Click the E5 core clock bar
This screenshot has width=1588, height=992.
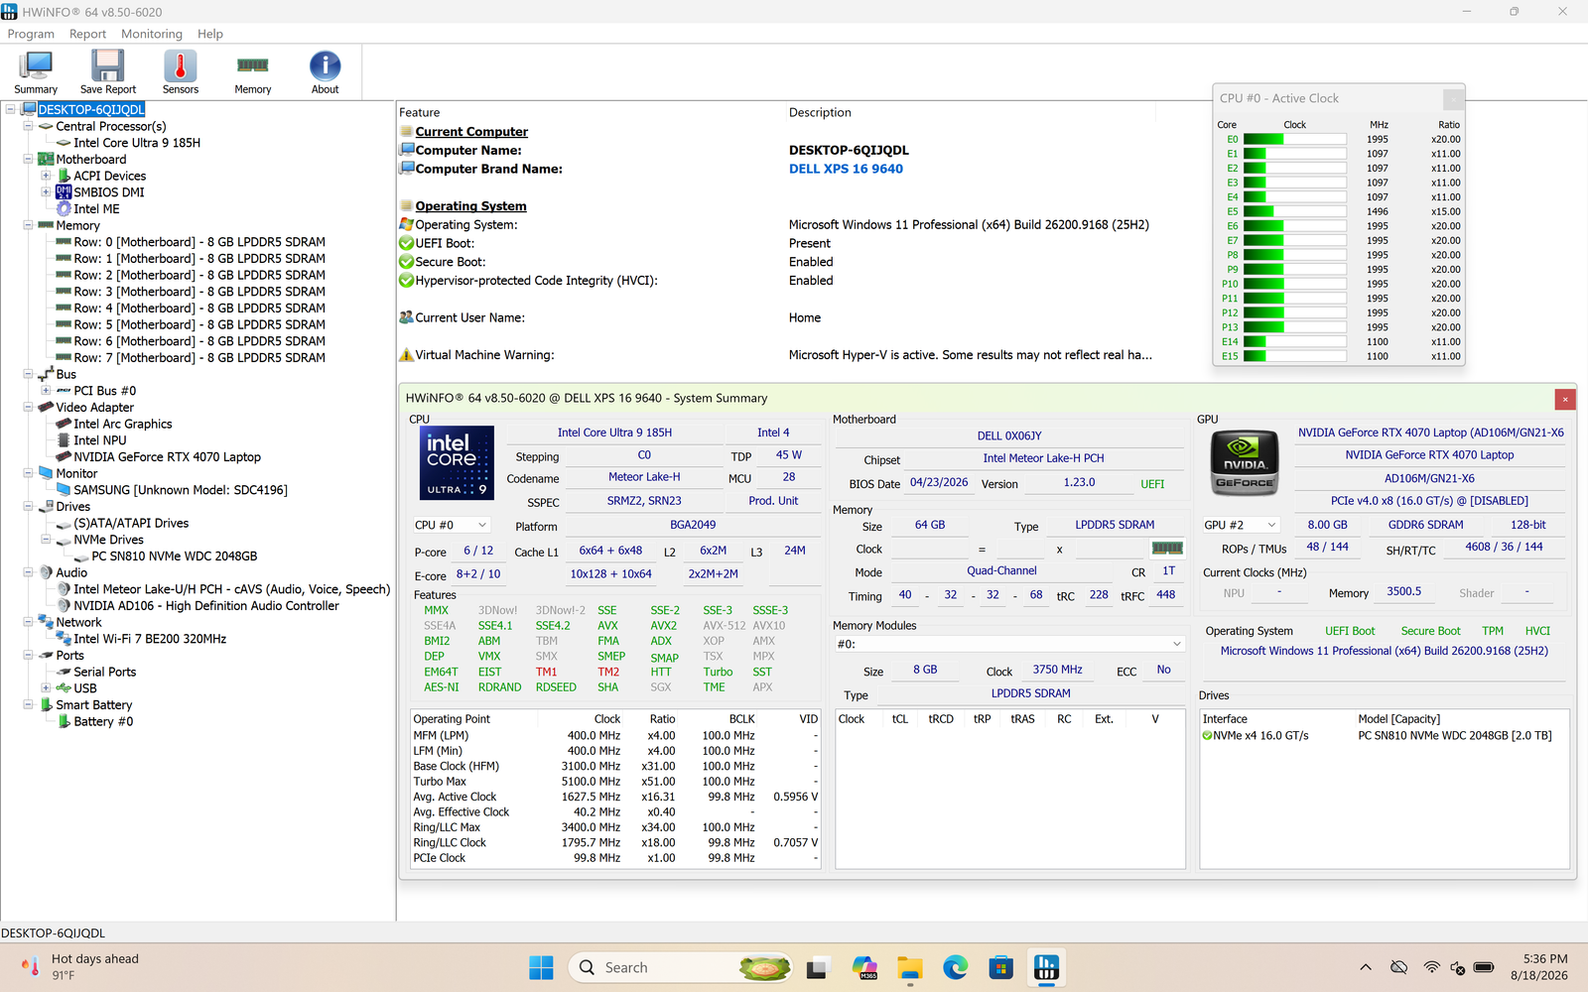[x=1294, y=211]
